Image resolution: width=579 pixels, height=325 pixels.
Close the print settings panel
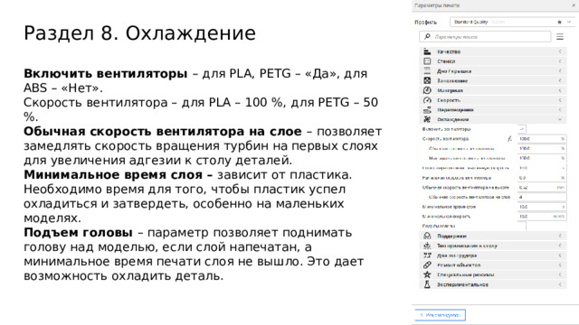pos(574,5)
